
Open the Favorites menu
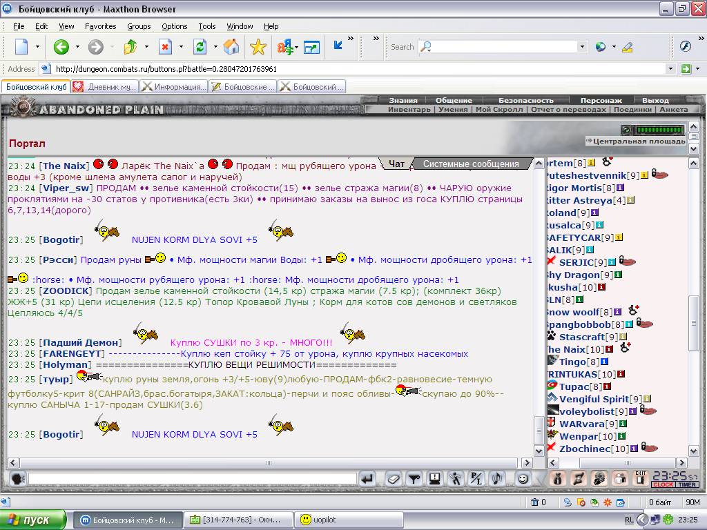(x=101, y=26)
